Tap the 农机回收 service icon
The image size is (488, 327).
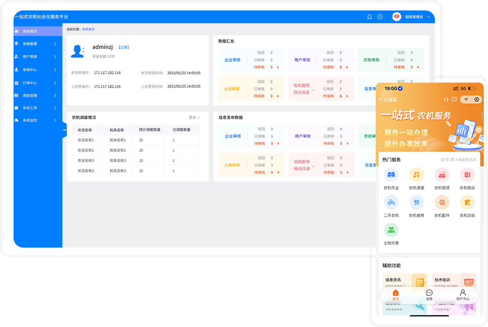coord(467,202)
